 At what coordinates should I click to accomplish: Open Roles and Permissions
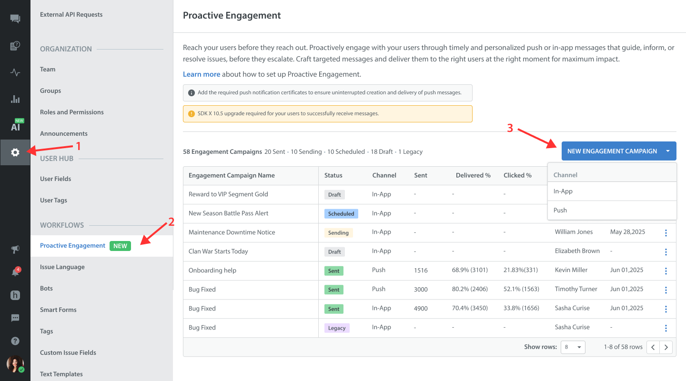pos(72,112)
